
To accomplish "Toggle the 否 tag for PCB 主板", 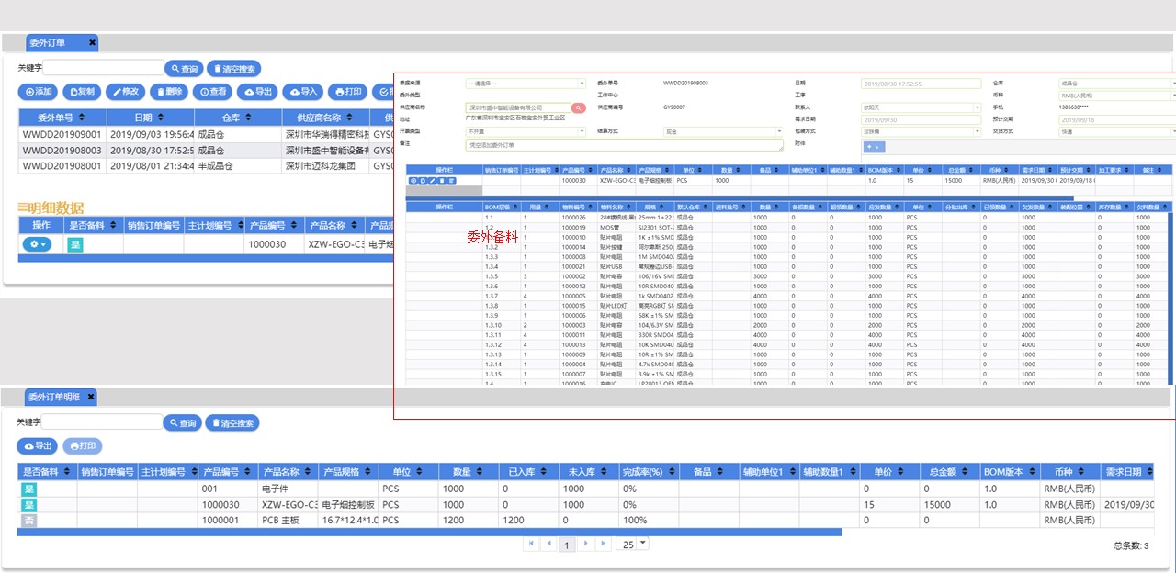I will tap(29, 520).
